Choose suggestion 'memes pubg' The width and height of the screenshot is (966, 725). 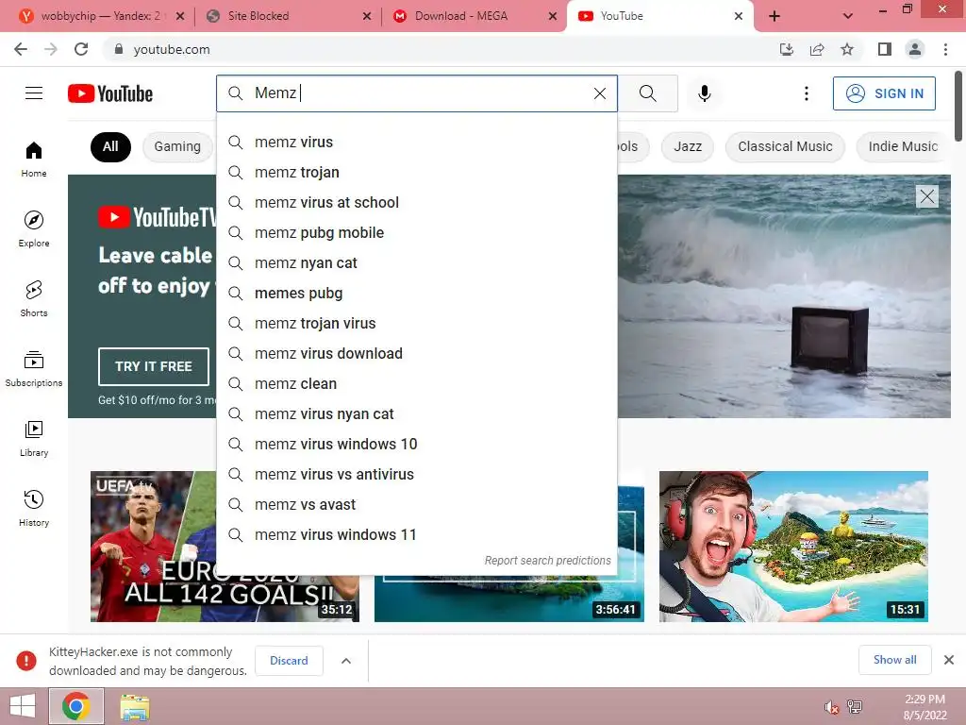(x=416, y=294)
